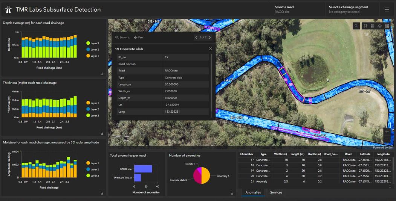Click the Powered by Esri attribution

pyautogui.click(x=383, y=148)
